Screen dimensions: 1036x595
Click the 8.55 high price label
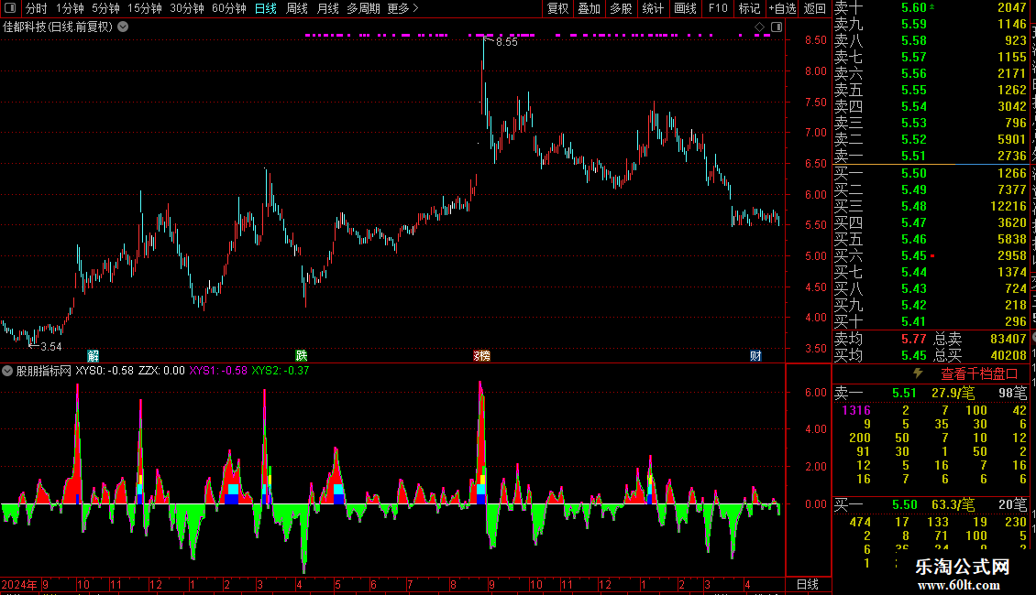click(507, 41)
